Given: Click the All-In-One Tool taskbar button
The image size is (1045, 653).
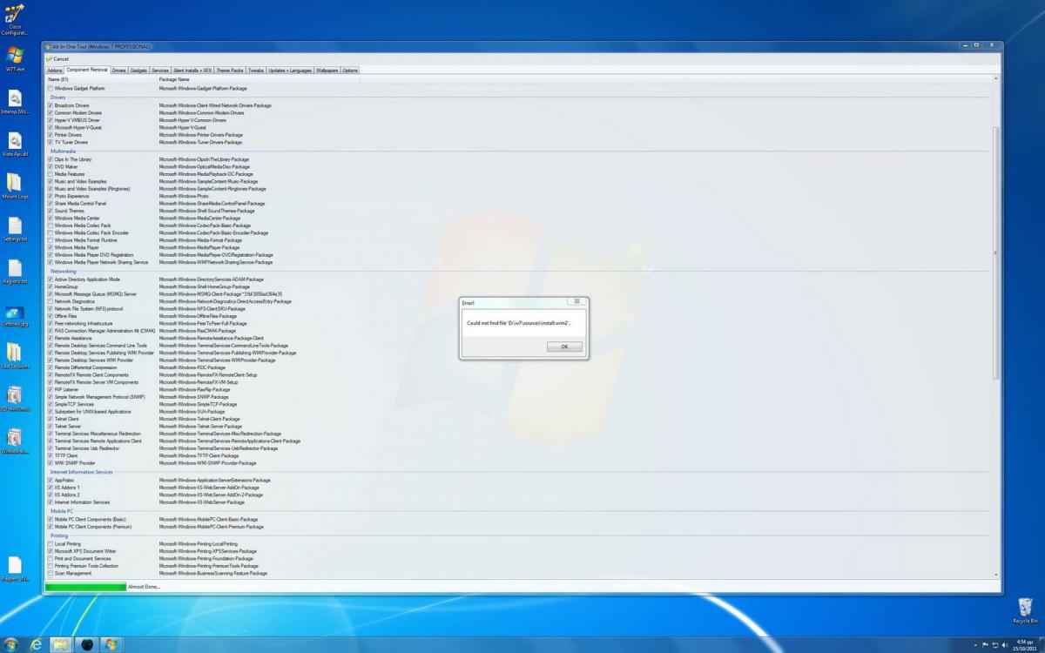Looking at the screenshot, I should [x=111, y=644].
